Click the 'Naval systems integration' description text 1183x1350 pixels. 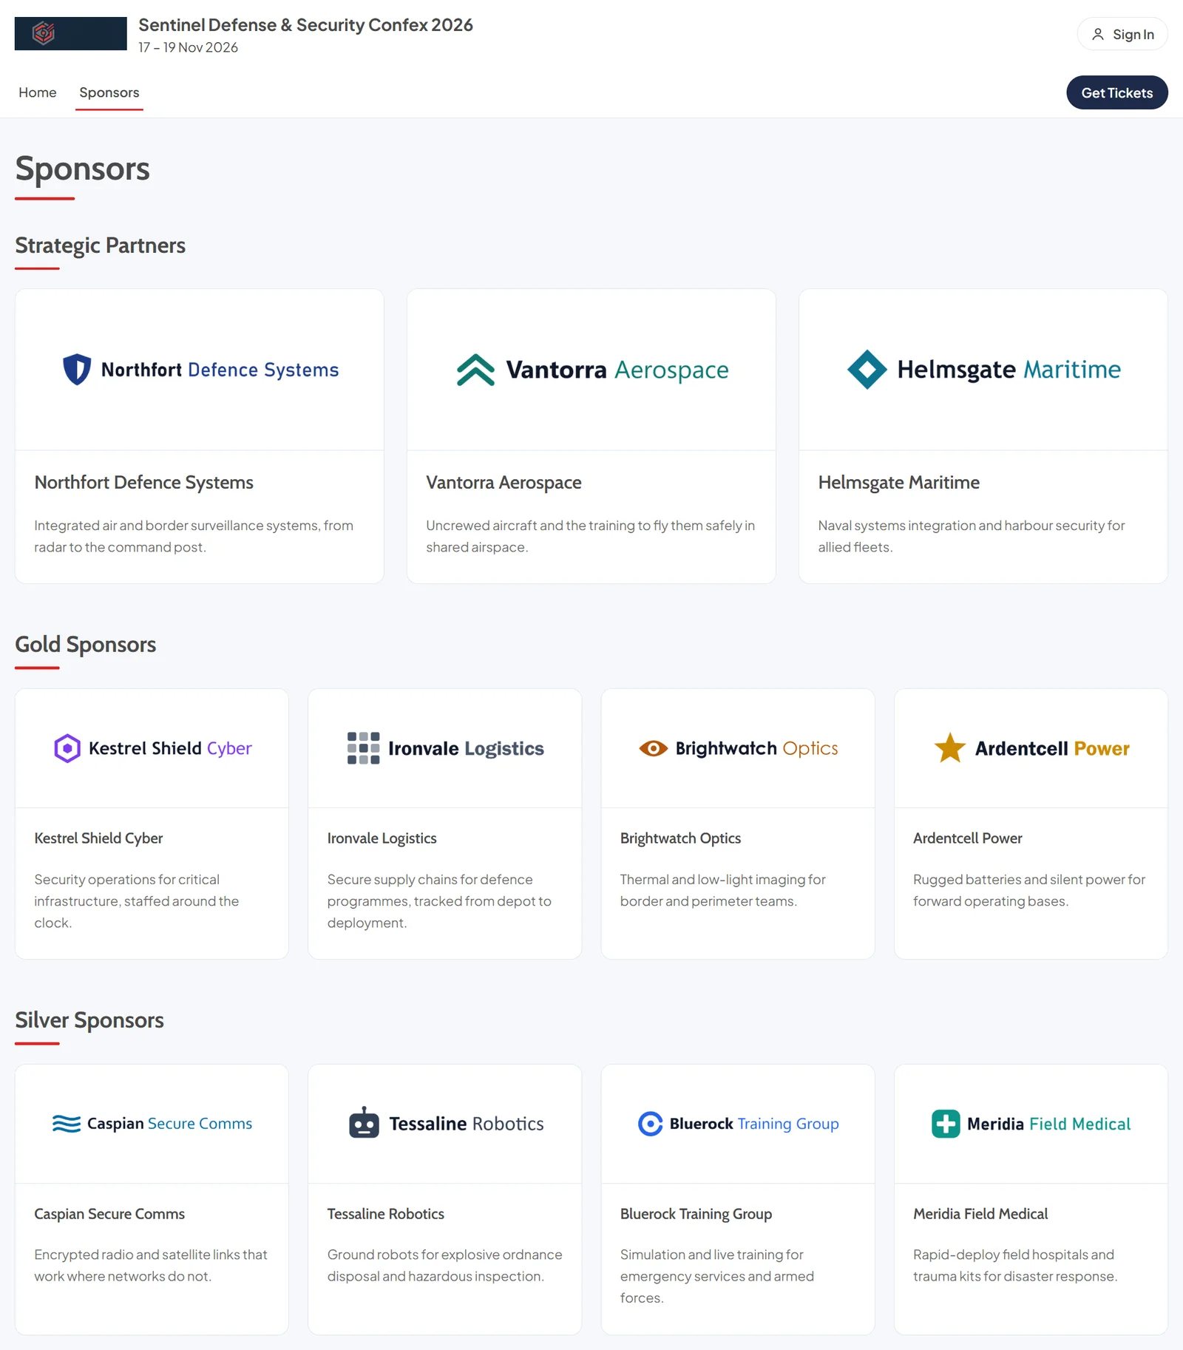click(971, 536)
